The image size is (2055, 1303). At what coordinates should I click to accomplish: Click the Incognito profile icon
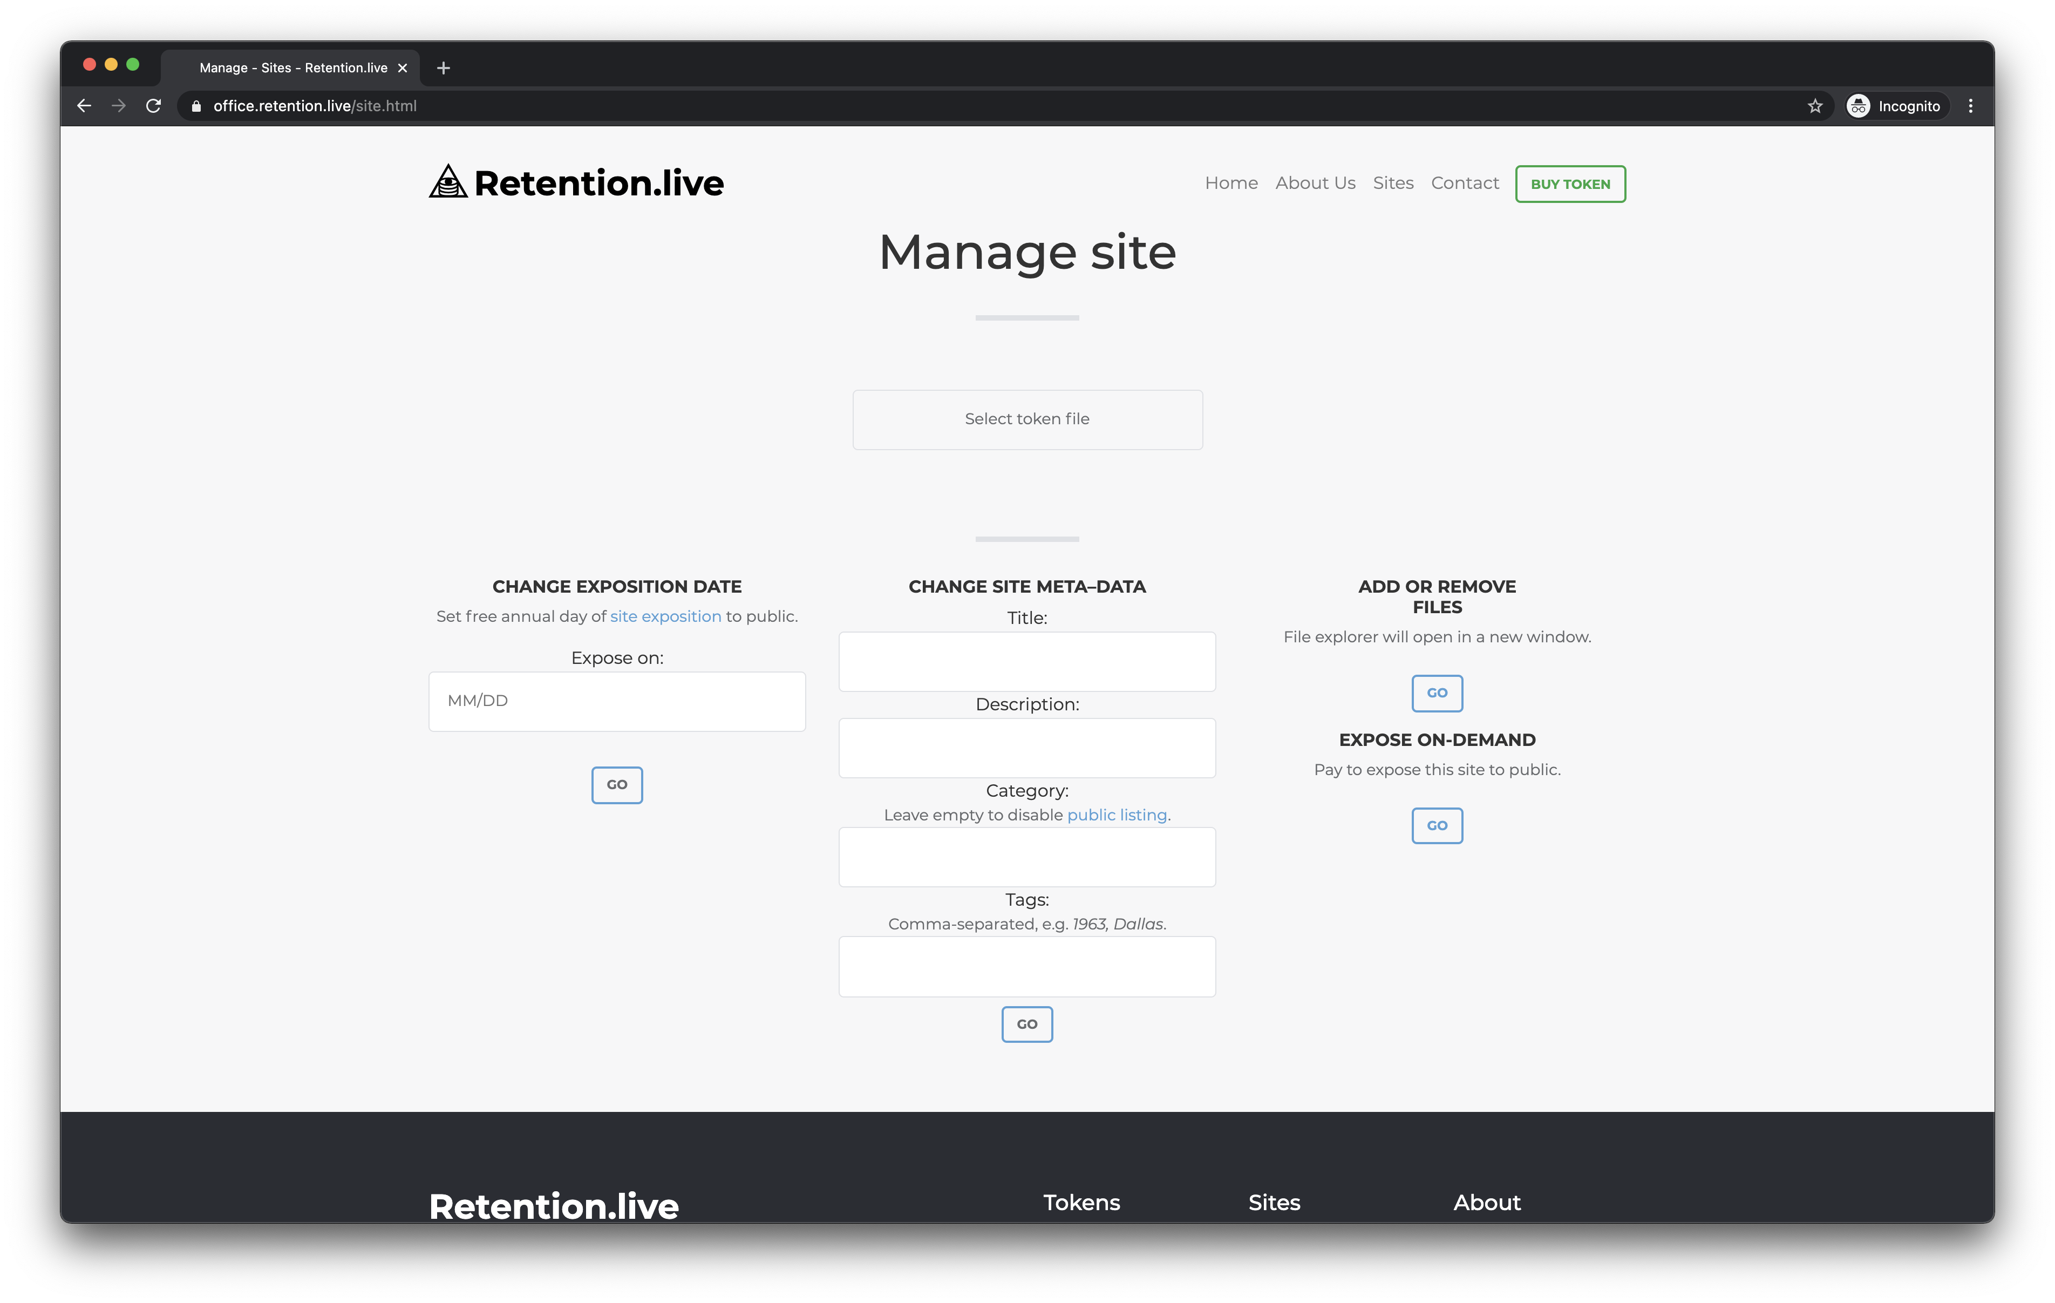click(1859, 106)
